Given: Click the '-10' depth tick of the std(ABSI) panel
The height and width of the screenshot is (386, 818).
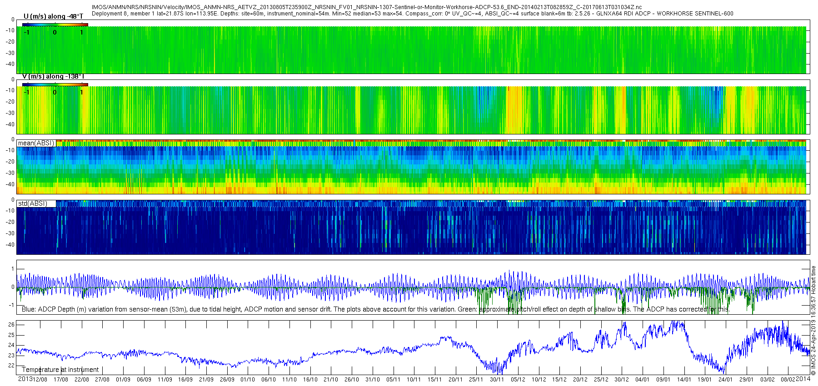Looking at the screenshot, I should pos(10,211).
